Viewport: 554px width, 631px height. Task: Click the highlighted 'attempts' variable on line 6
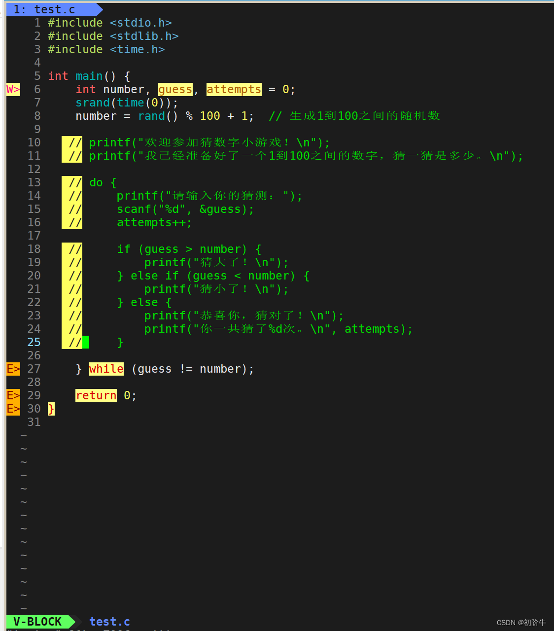point(234,89)
